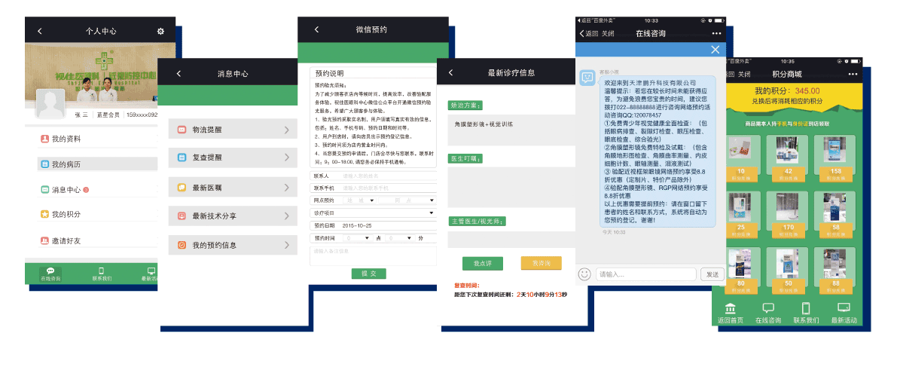Tap the 在线咨询 chat icon in 个人中心 footer
Image resolution: width=897 pixels, height=367 pixels.
coord(50,271)
